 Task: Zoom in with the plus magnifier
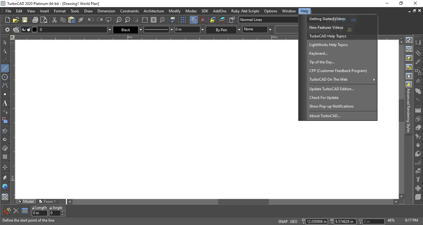click(119, 20)
